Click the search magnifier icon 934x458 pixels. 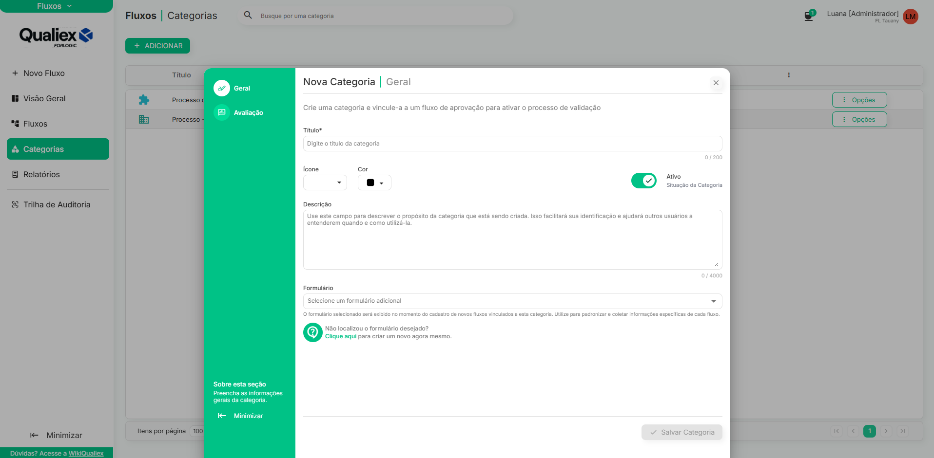pos(248,16)
